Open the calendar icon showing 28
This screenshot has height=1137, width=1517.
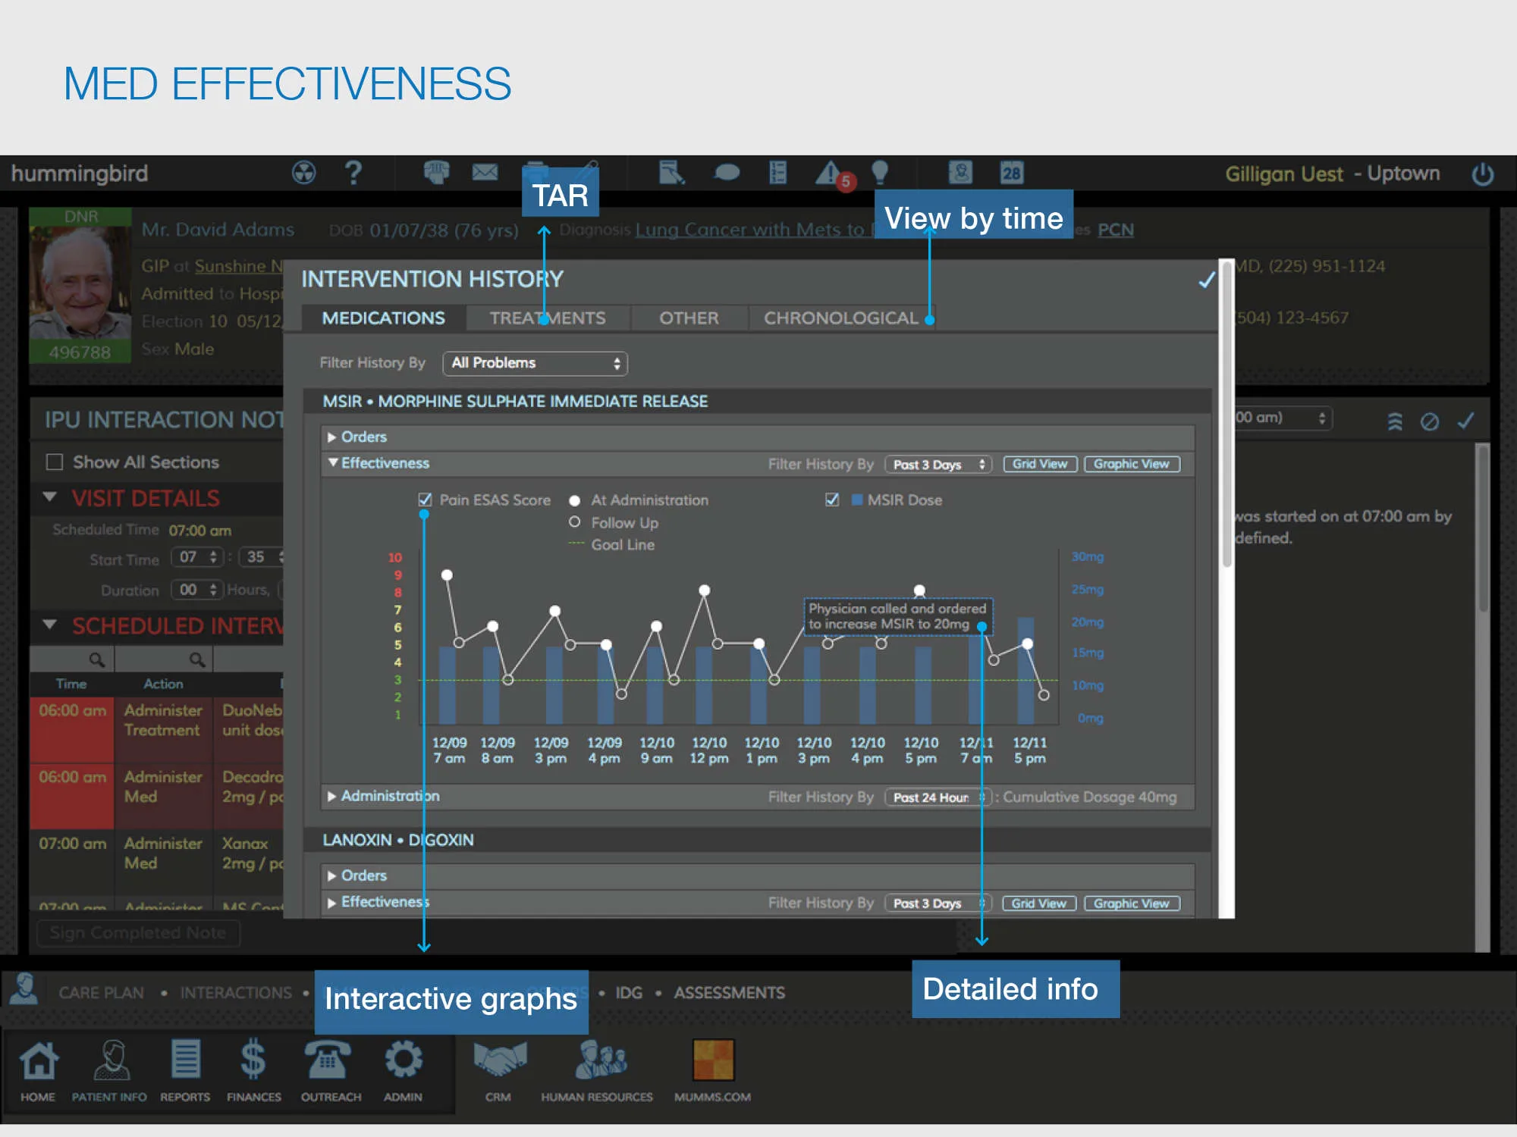[x=1012, y=173]
